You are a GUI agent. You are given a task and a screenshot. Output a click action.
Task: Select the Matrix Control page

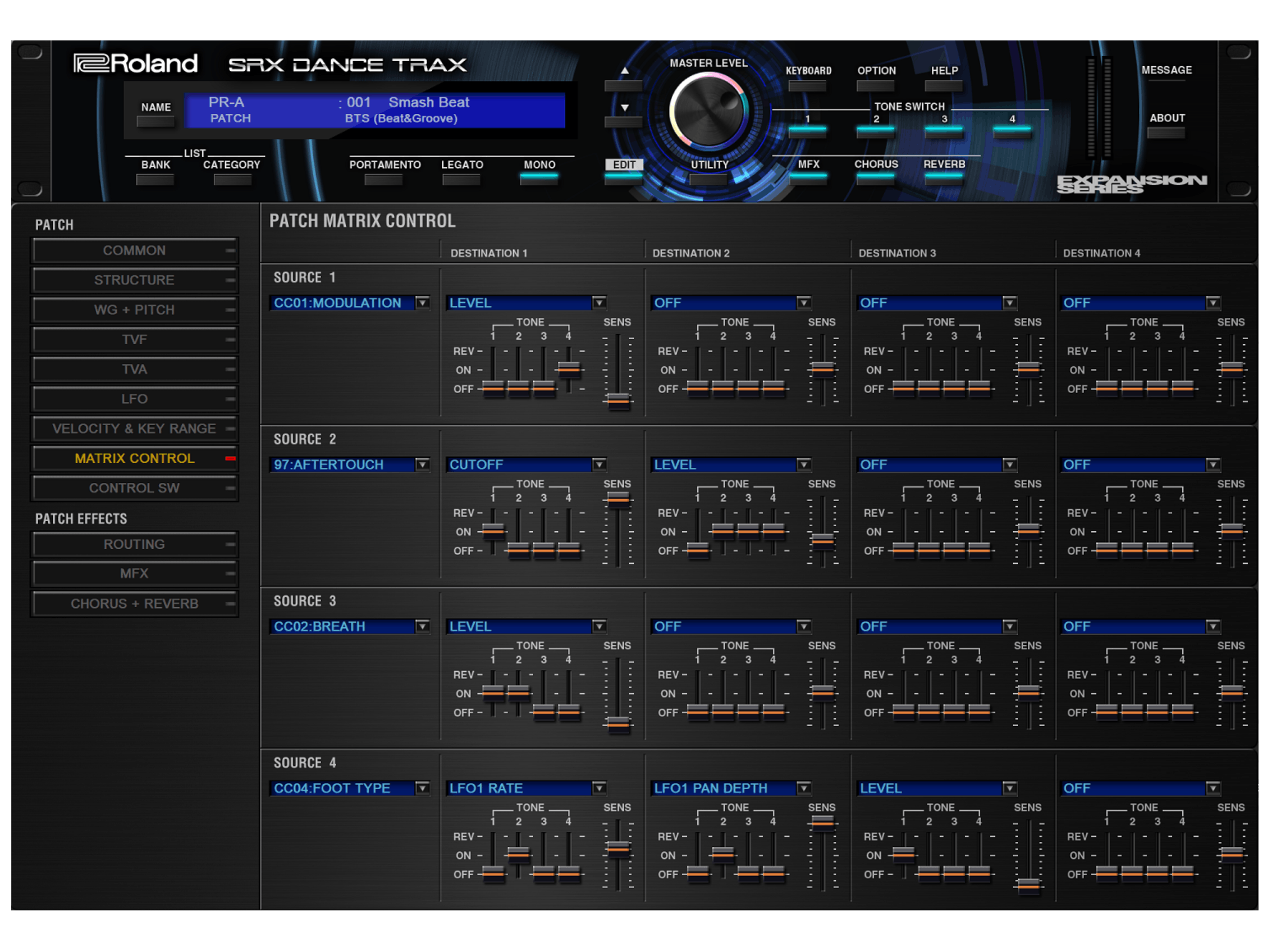pyautogui.click(x=134, y=458)
